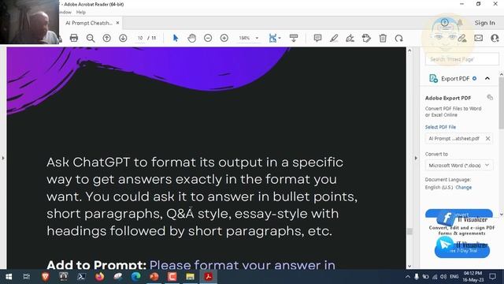This screenshot has width=504, height=284.
Task: Zoom out with the minus icon
Action: [x=208, y=38]
